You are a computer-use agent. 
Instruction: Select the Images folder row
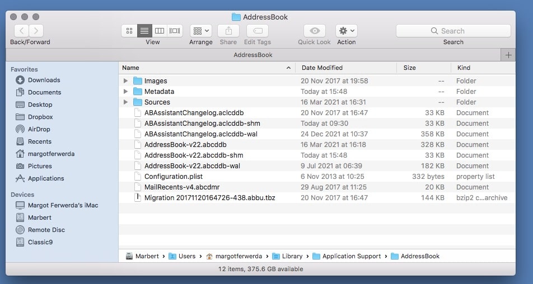(x=317, y=81)
